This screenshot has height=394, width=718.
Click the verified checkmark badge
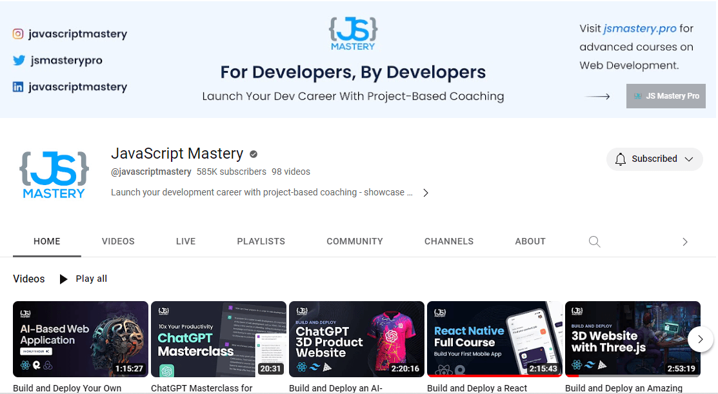point(254,154)
